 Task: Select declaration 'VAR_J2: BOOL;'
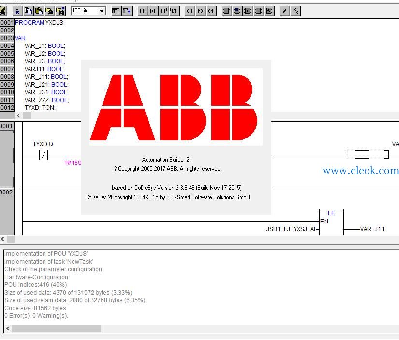(45, 54)
